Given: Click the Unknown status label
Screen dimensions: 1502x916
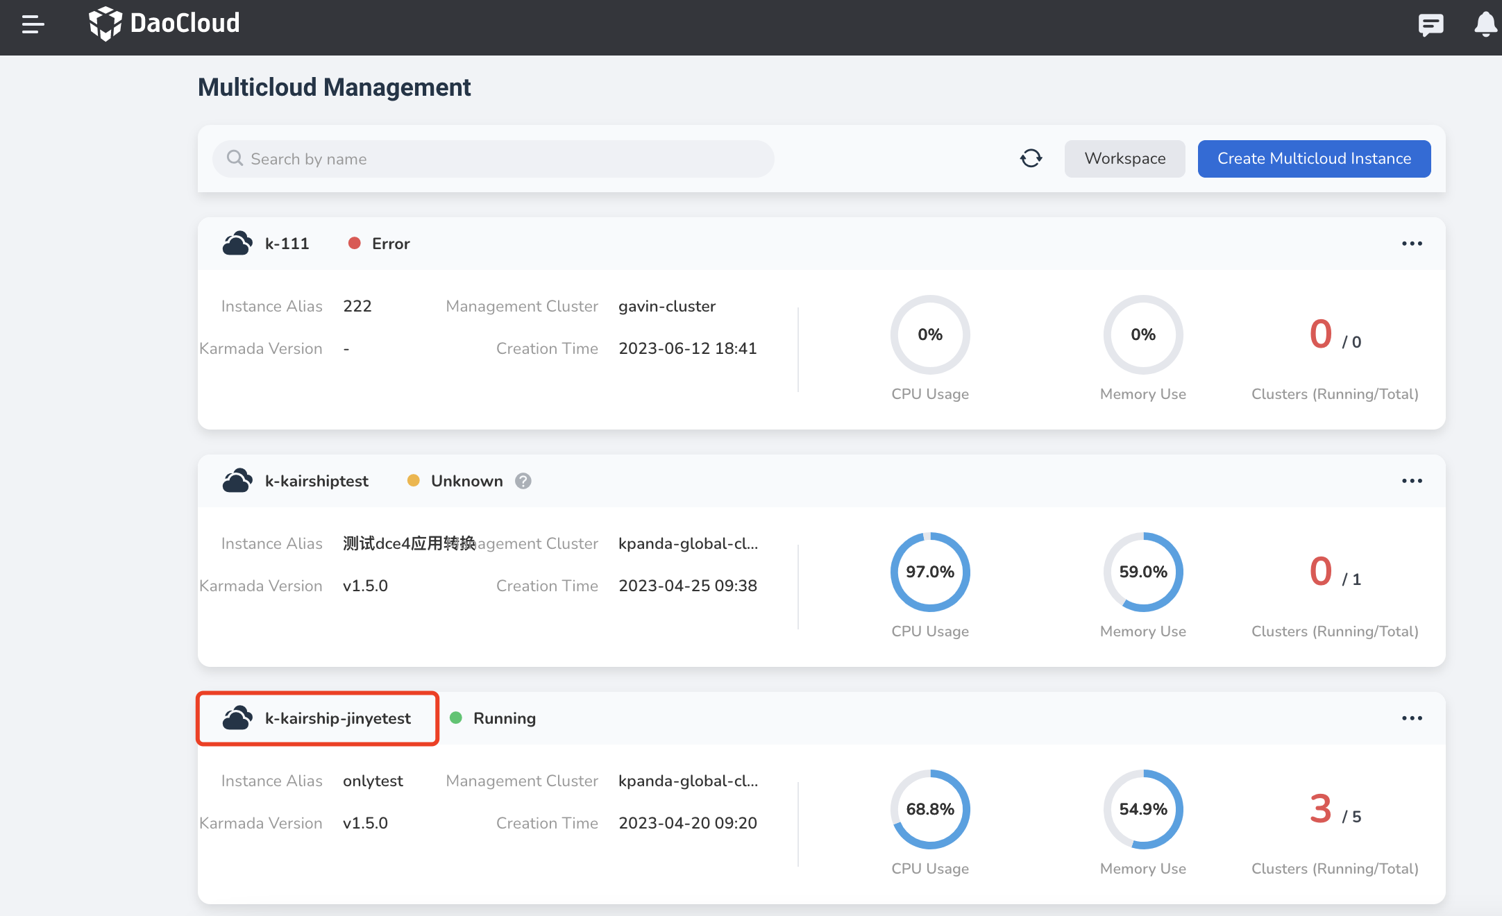Looking at the screenshot, I should (x=466, y=481).
